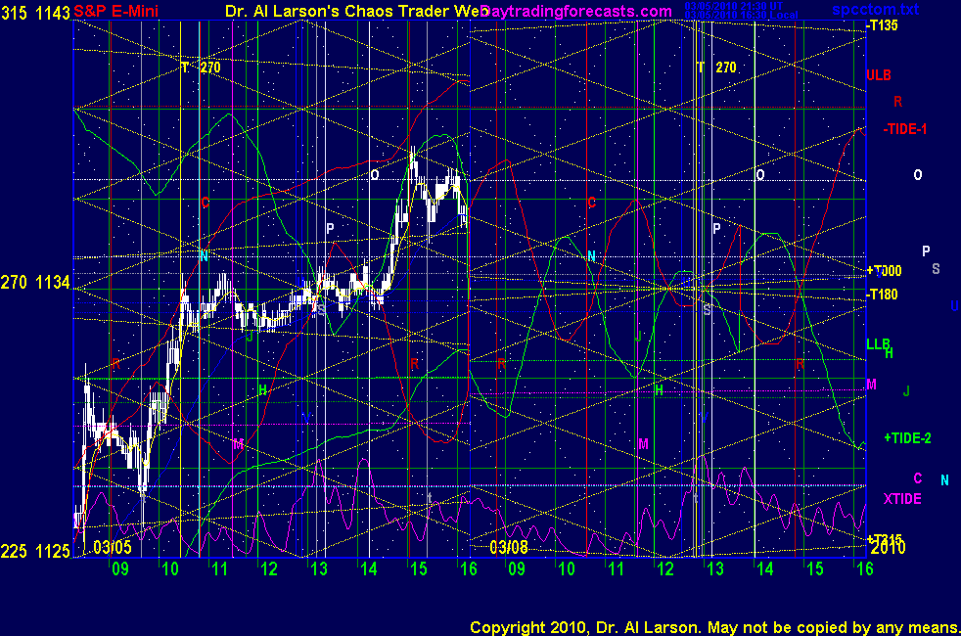The image size is (961, 636).
Task: Select the green "LLB" label
Action: (878, 344)
